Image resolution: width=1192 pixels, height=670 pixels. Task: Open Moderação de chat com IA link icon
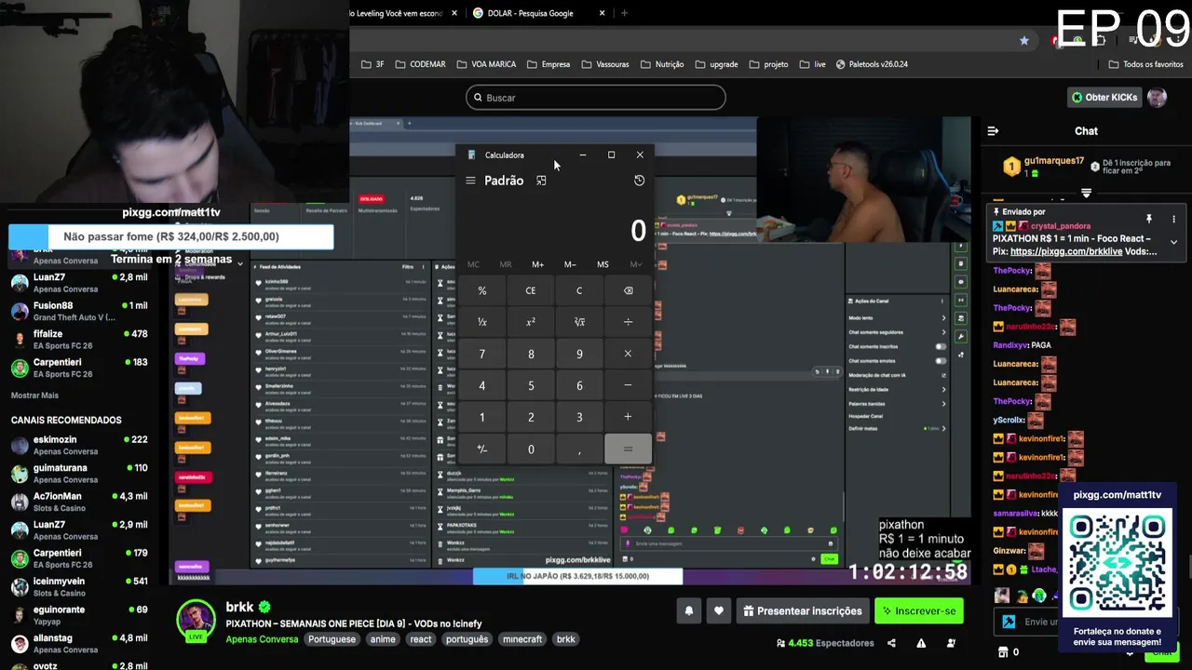pyautogui.click(x=942, y=375)
